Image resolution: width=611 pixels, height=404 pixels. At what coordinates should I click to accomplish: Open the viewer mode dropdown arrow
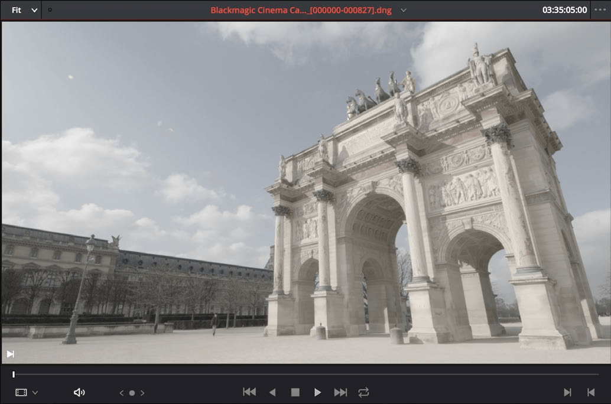[x=35, y=393]
